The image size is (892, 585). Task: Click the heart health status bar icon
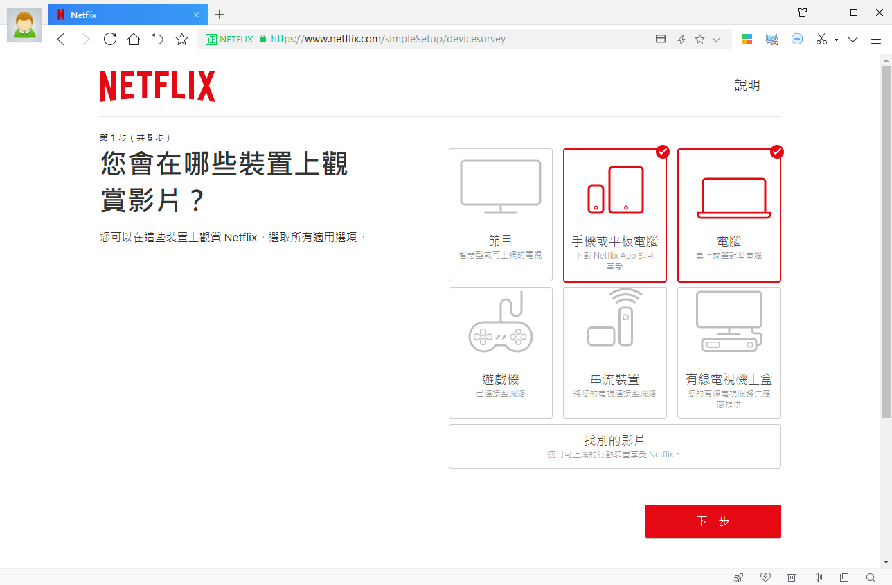pos(765,577)
